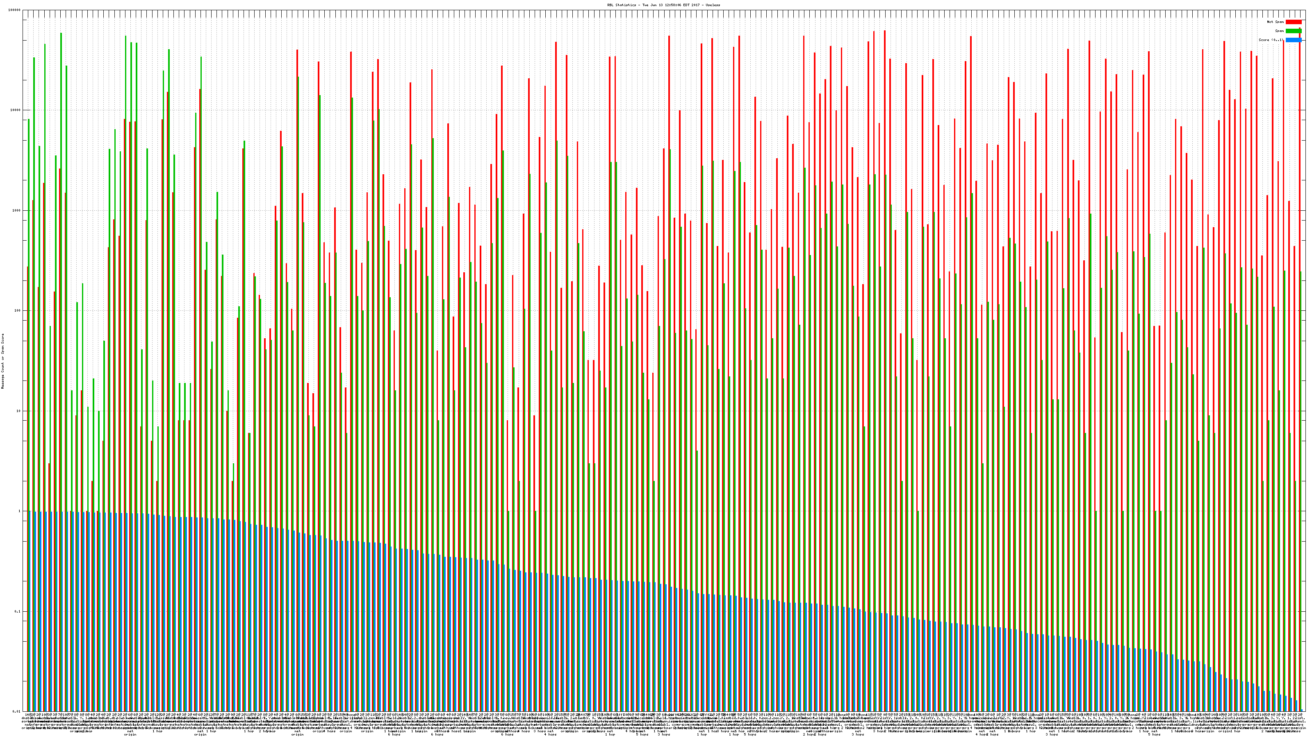Screen dimensions: 1312x738
Task: Click the blue Score legend swatch
Action: (x=1293, y=40)
